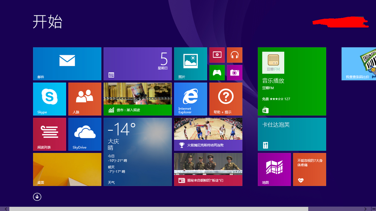This screenshot has height=211, width=376.
Task: Launch Internet Explorer tile
Action: click(x=191, y=99)
